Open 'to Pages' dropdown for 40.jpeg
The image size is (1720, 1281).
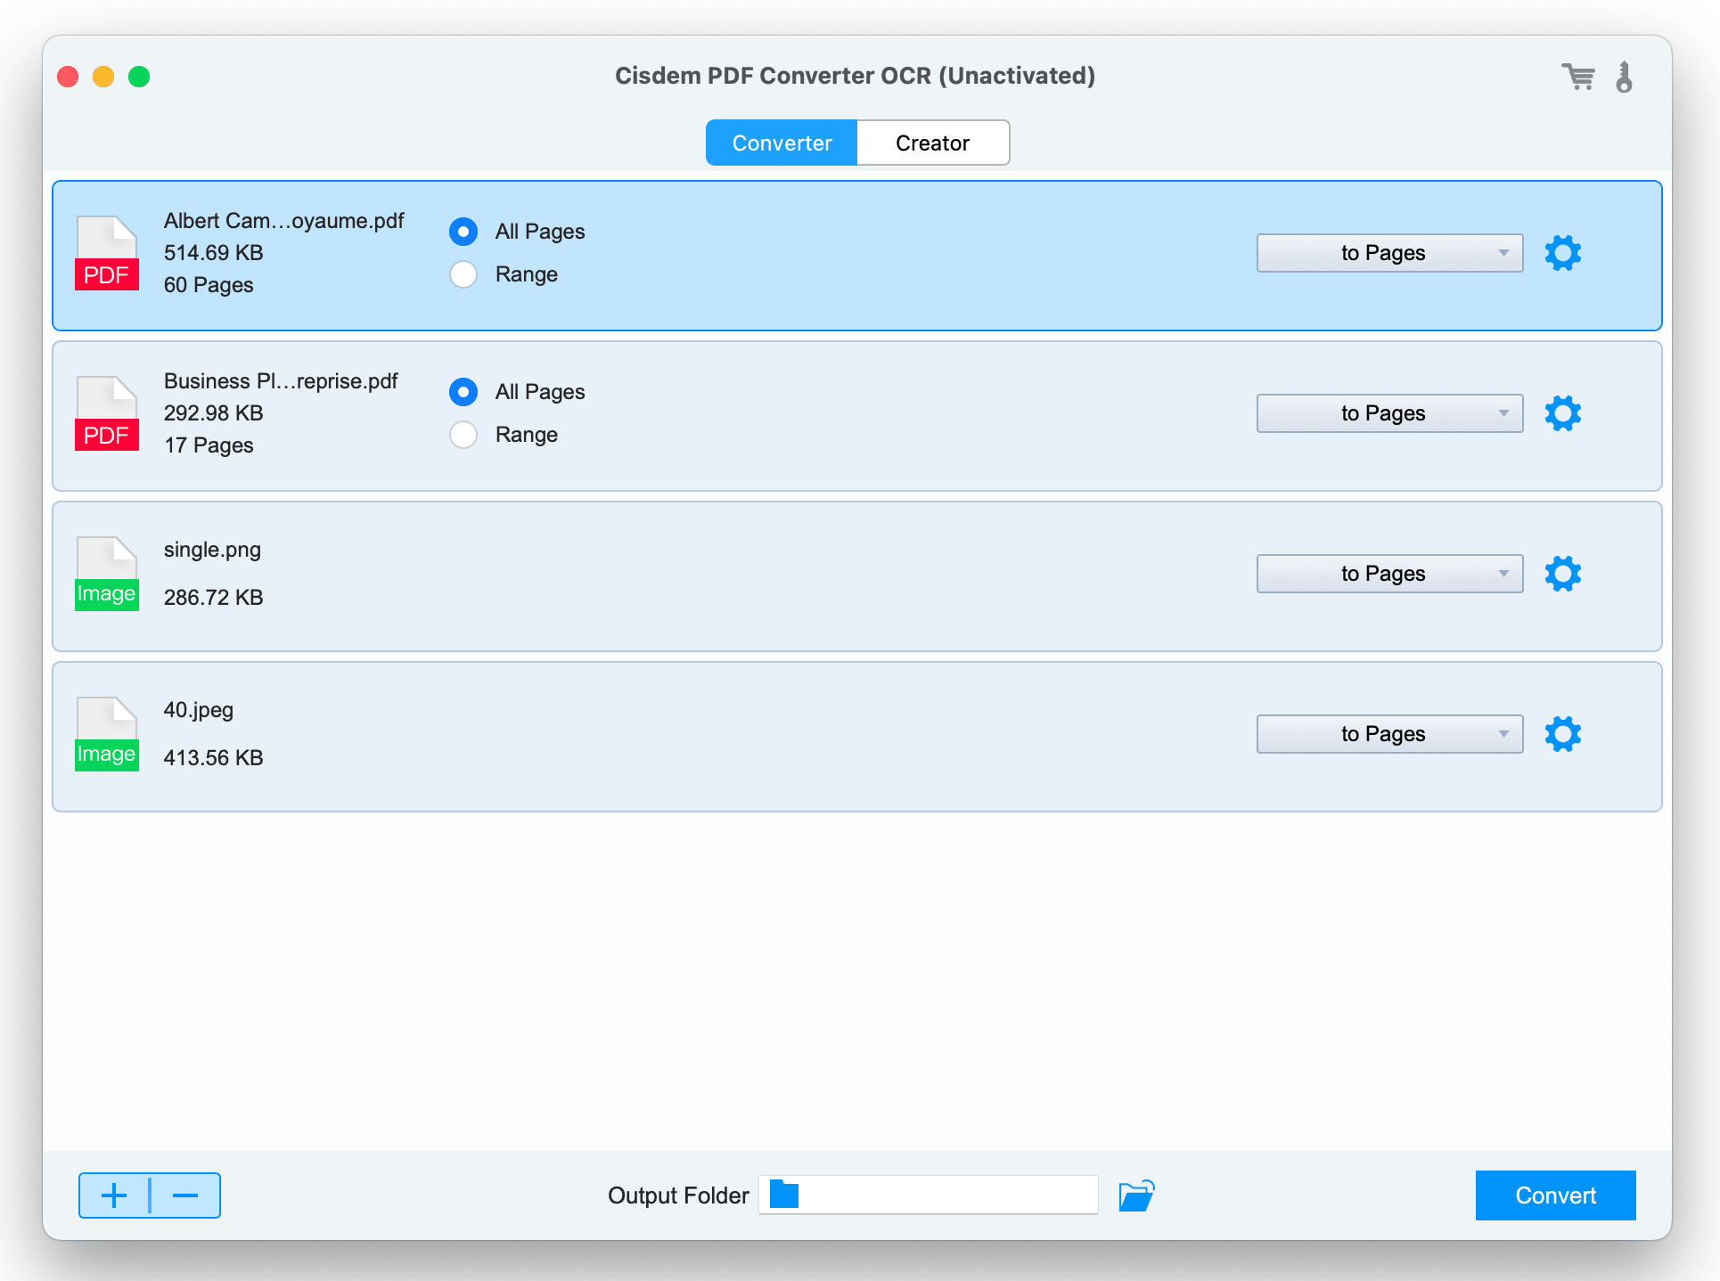1389,734
